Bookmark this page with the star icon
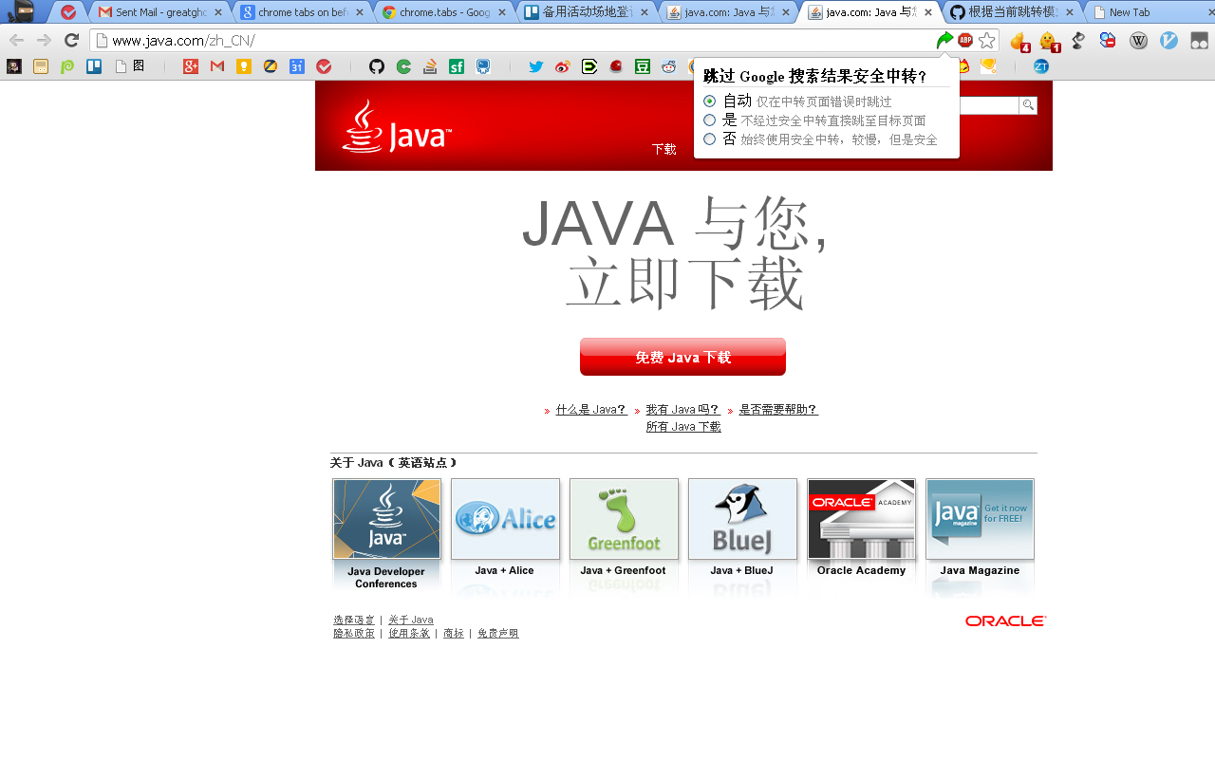Image resolution: width=1215 pixels, height=759 pixels. point(987,40)
